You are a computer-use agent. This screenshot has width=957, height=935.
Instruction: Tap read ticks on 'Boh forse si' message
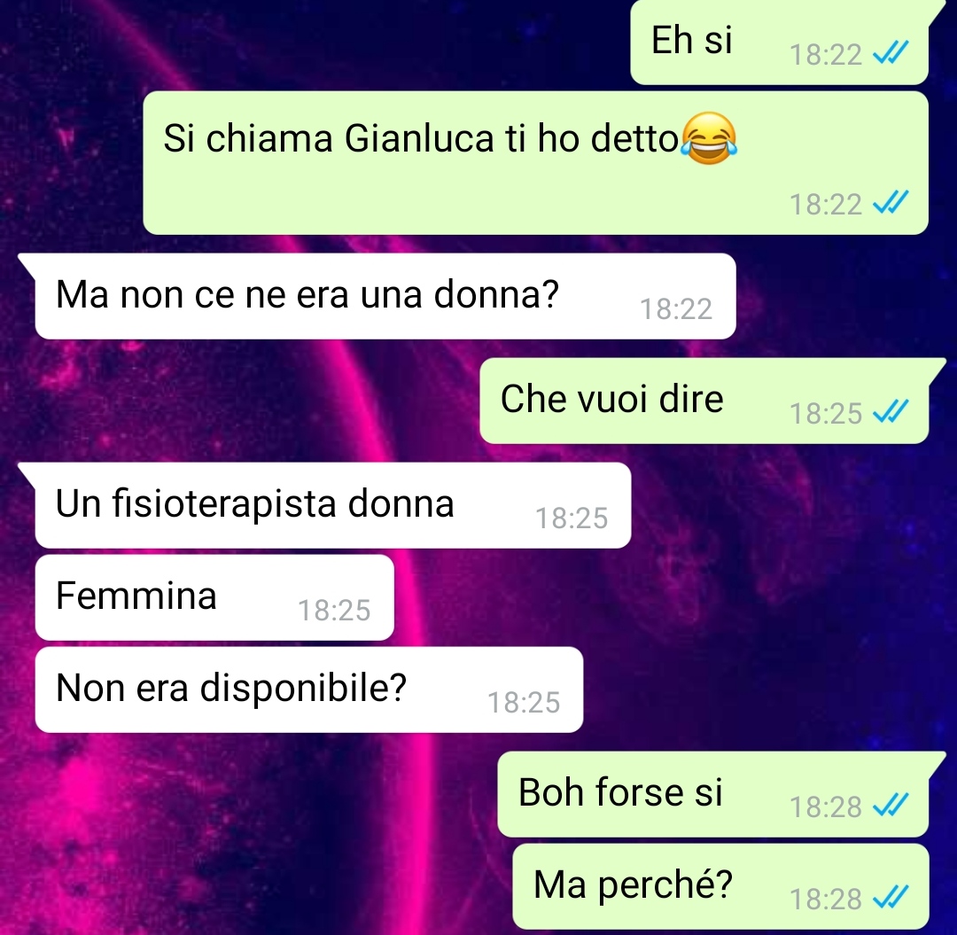891,806
